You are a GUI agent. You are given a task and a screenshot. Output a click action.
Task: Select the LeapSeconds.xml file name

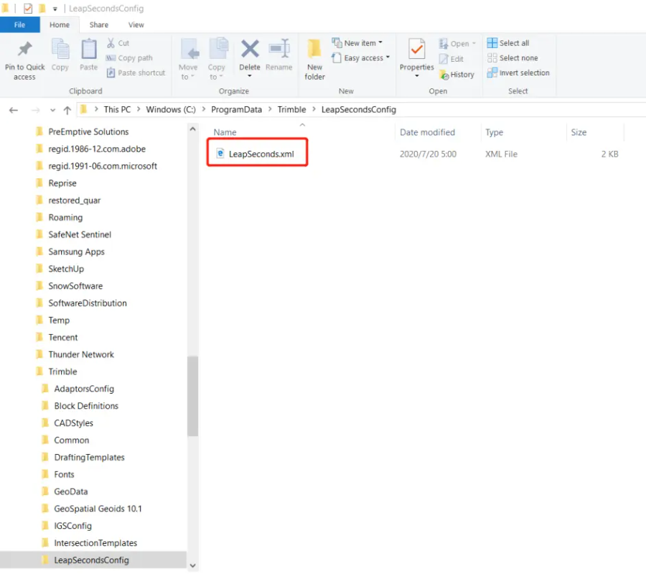pyautogui.click(x=261, y=154)
